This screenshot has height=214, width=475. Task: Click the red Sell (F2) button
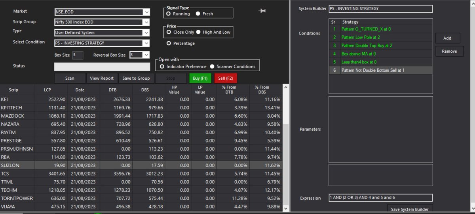pos(226,78)
